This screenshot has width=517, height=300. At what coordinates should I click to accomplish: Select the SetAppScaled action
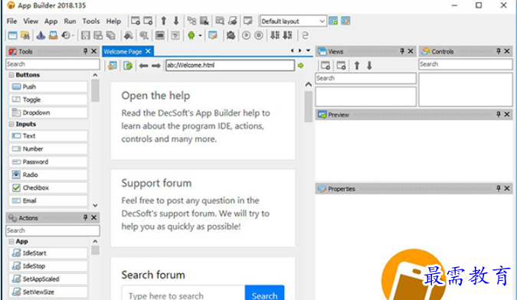click(48, 279)
